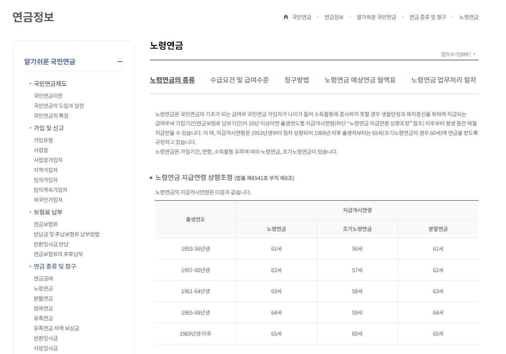Screen dimensions: 506x354
Task: Click the 1957-60년생 table cell
Action: pos(196,270)
